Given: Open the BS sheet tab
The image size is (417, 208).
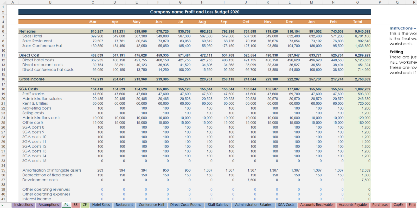Looking at the screenshot, I should pos(75,205).
